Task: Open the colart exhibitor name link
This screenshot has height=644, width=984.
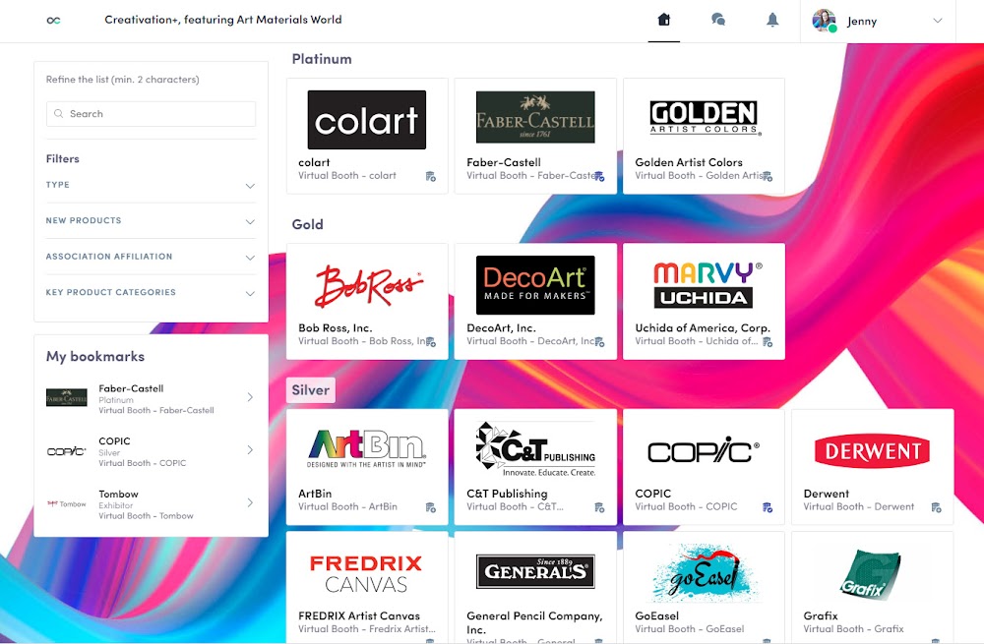Action: coord(314,162)
